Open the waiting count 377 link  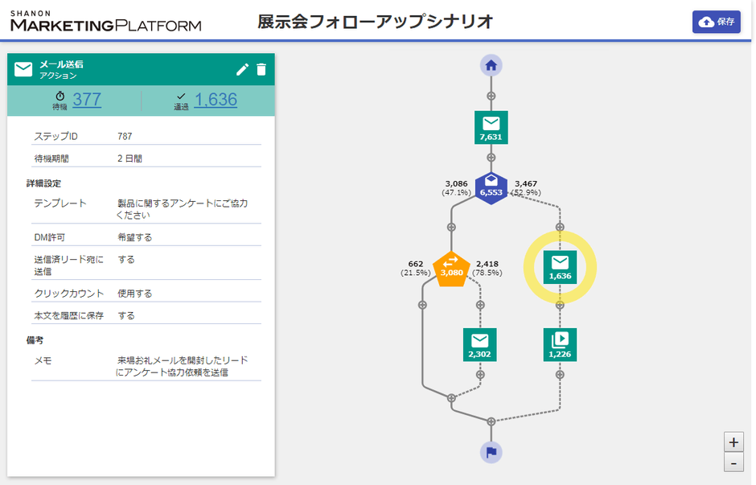tap(87, 100)
